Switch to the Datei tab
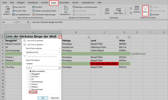168x100 pixels. point(5,3)
